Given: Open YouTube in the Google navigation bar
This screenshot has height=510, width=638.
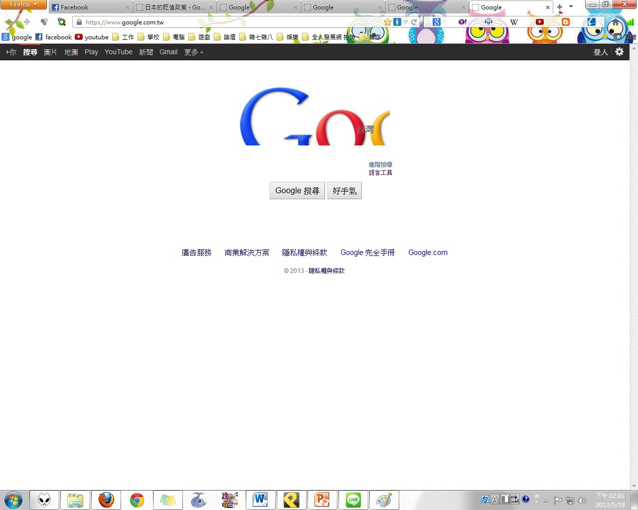Looking at the screenshot, I should [x=119, y=52].
